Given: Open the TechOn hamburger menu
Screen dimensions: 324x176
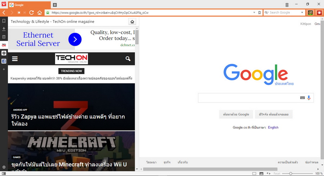Looking at the screenshot, I should tap(15, 59).
